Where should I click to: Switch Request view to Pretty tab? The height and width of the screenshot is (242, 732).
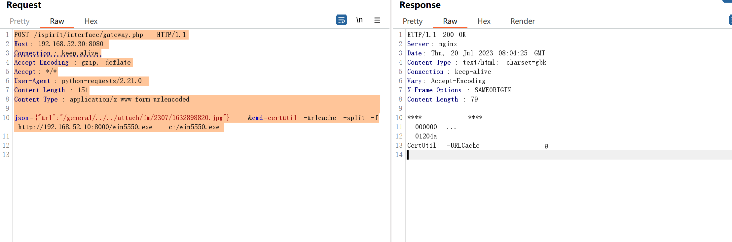[x=19, y=21]
